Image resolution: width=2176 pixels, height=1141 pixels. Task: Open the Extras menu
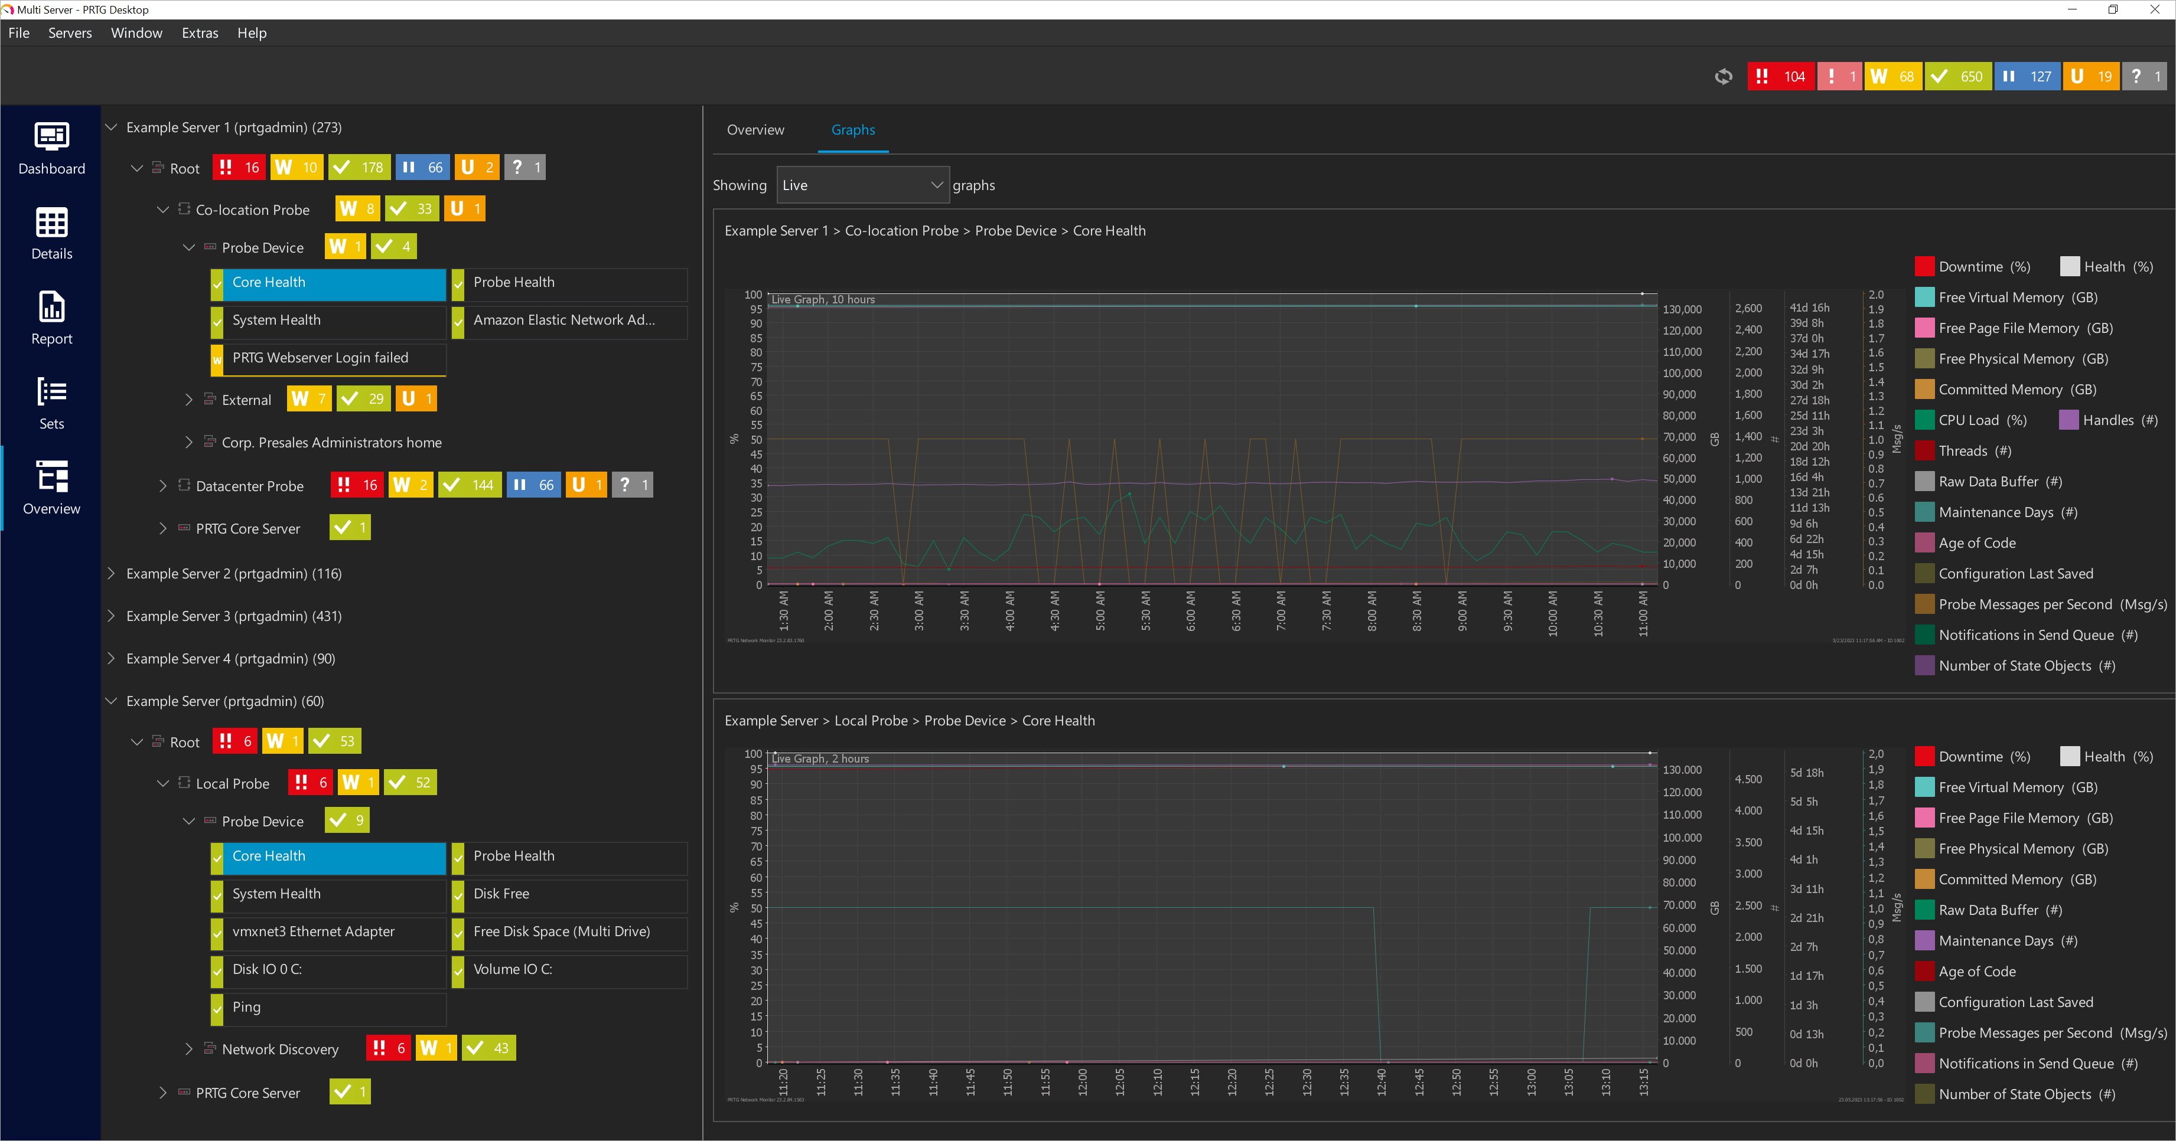[200, 33]
